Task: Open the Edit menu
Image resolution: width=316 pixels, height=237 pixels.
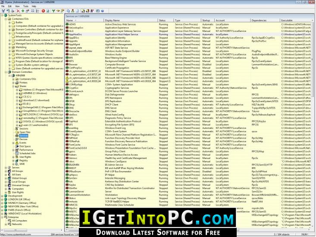Action: coord(9,6)
